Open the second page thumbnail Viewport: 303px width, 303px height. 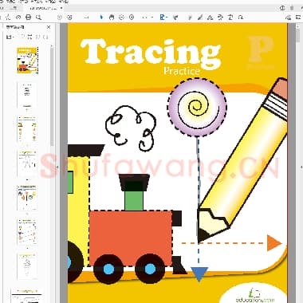point(27,95)
